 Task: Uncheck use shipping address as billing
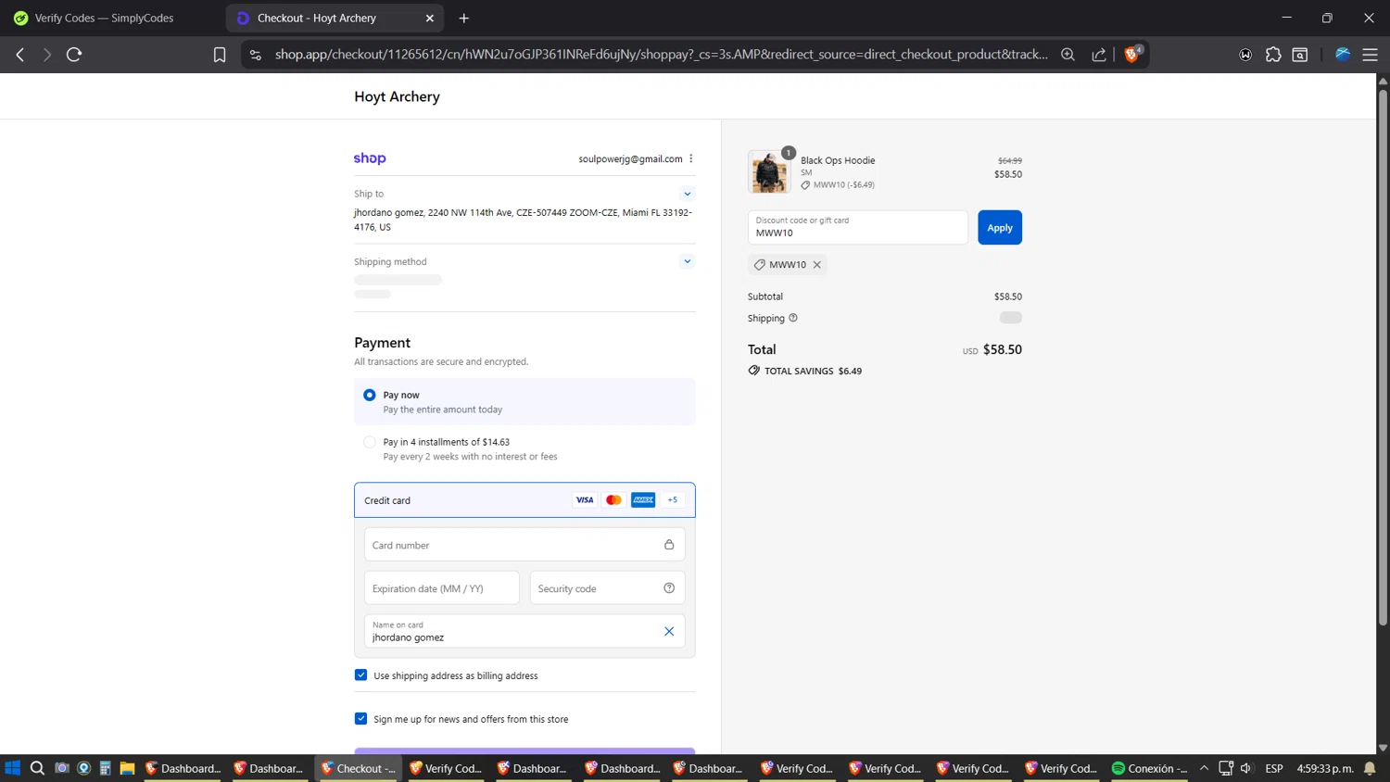coord(361,675)
